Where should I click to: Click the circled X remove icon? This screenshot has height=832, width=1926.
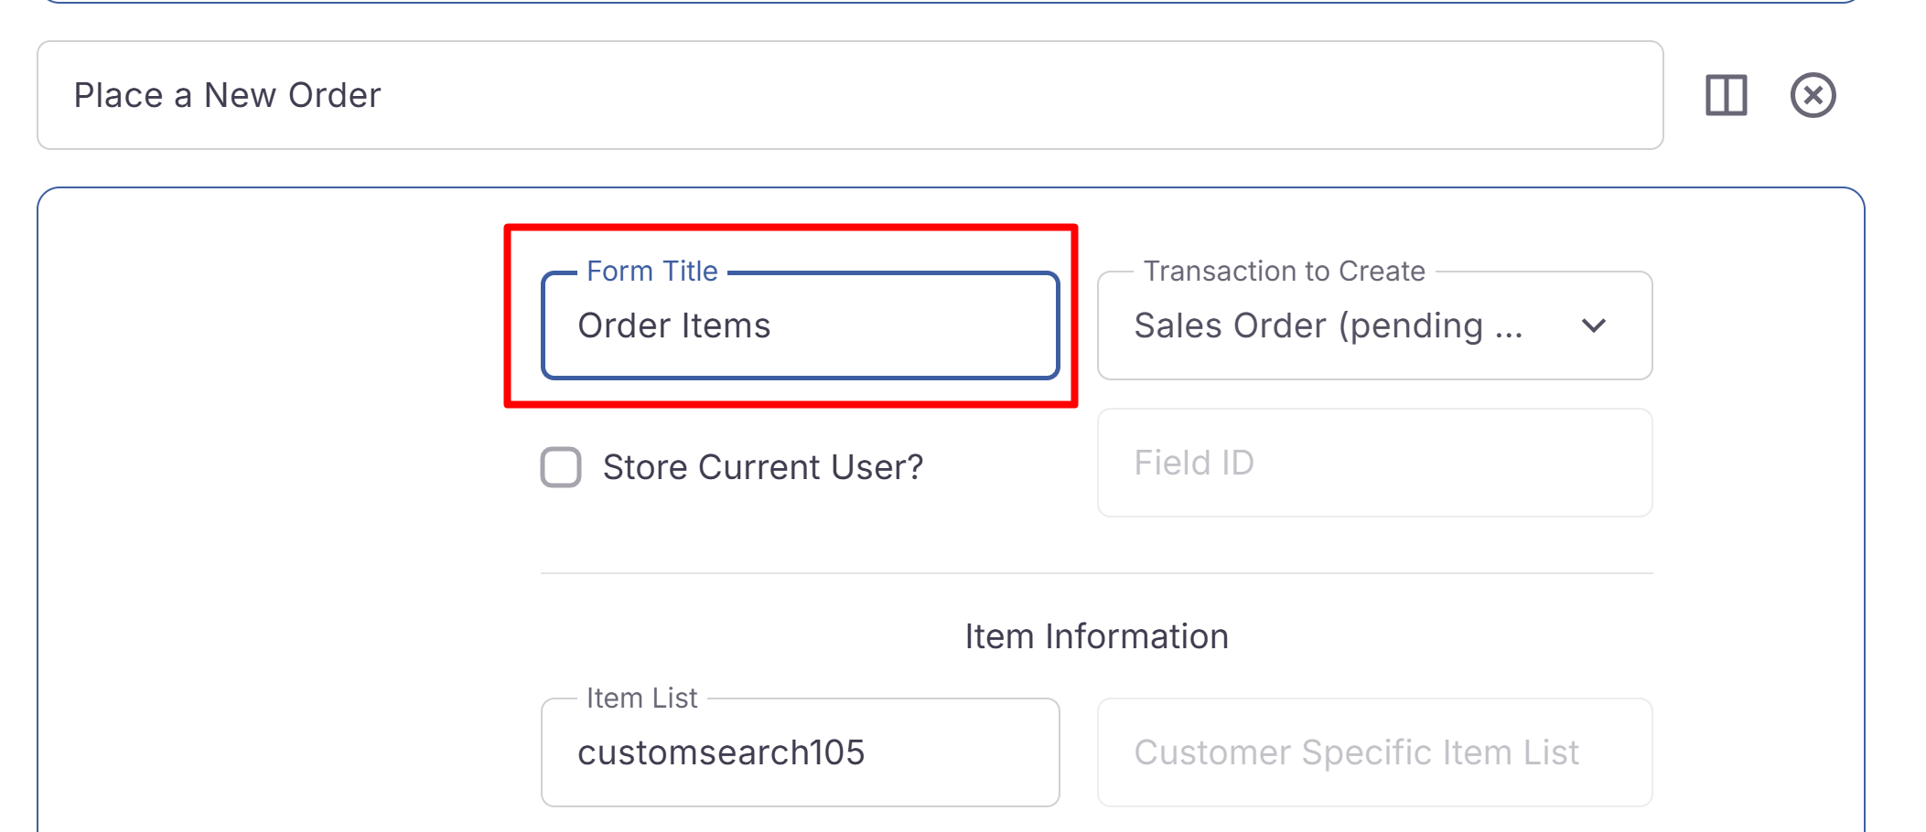(1813, 95)
